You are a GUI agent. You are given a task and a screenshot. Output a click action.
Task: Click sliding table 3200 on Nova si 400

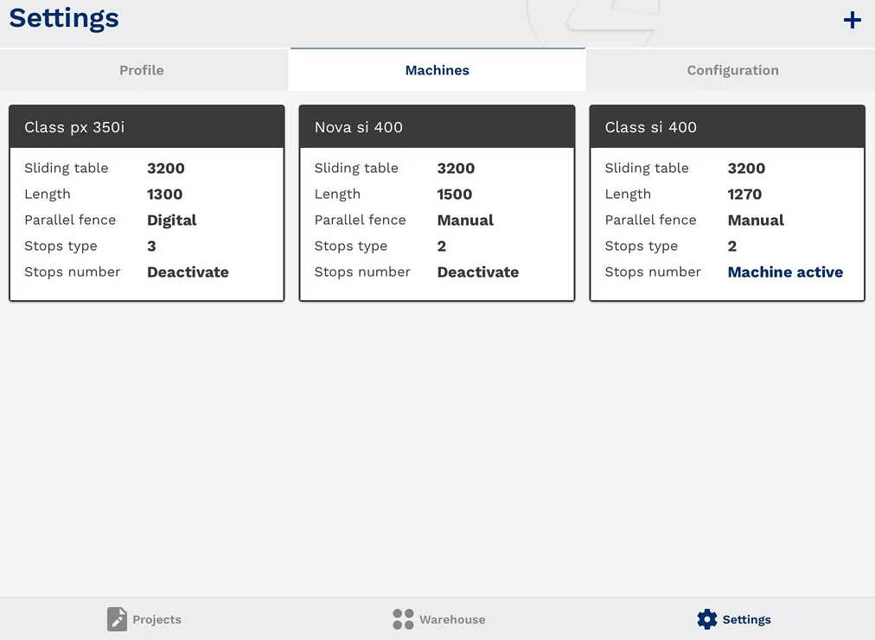click(456, 169)
